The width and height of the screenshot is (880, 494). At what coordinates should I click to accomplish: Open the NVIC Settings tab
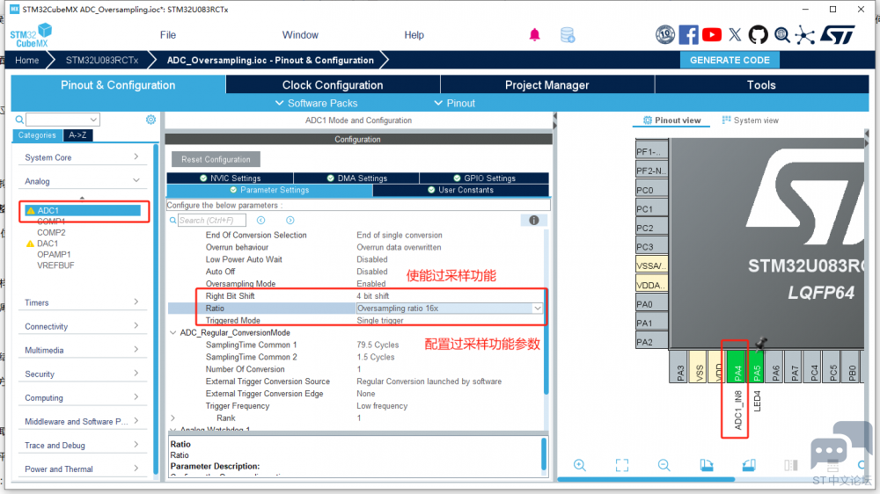pyautogui.click(x=230, y=178)
